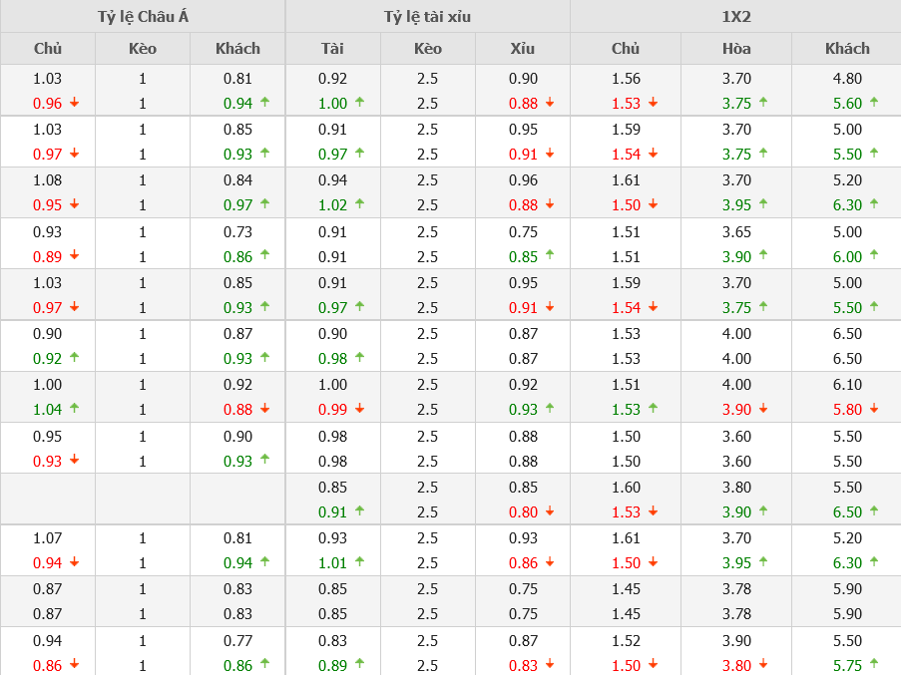The height and width of the screenshot is (675, 901).
Task: Select the green up arrow next to 1.04
Action: 74,408
